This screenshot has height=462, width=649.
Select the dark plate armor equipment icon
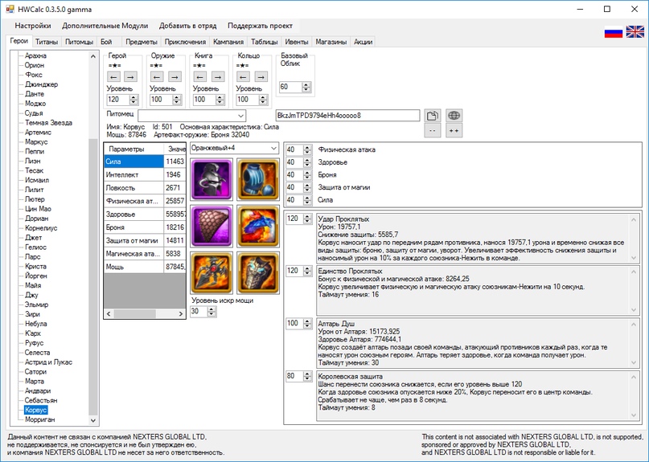click(258, 273)
